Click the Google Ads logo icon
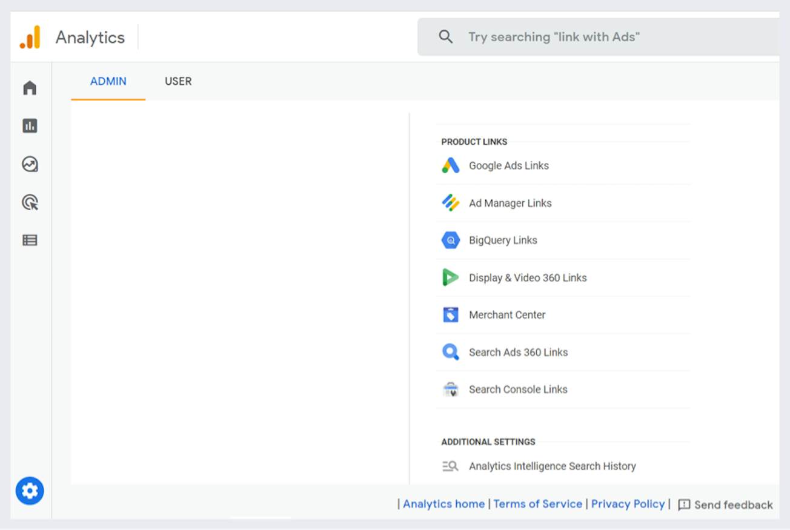The image size is (790, 530). (451, 165)
